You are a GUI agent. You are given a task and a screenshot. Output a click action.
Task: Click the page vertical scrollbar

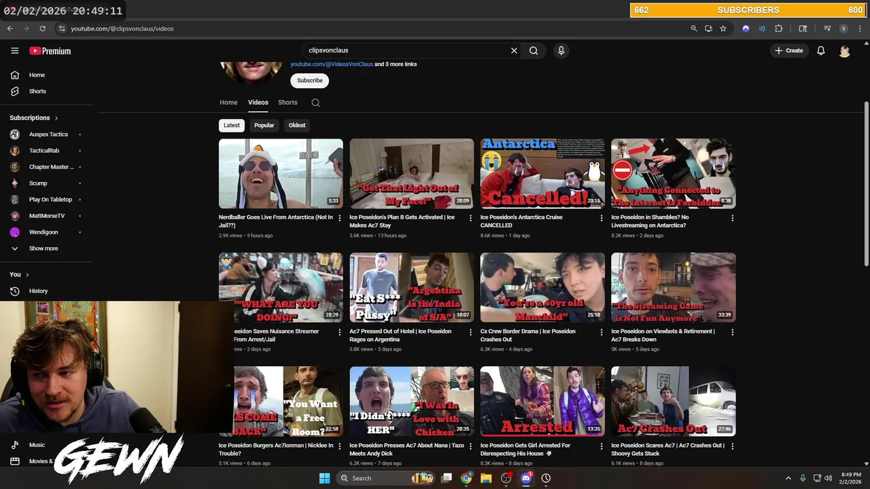(x=866, y=183)
